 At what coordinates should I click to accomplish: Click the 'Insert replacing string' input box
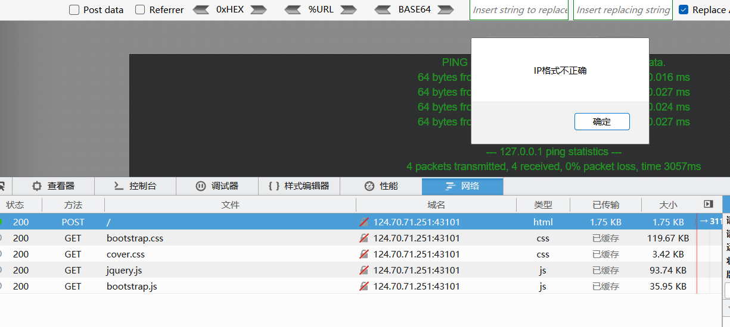pyautogui.click(x=623, y=10)
